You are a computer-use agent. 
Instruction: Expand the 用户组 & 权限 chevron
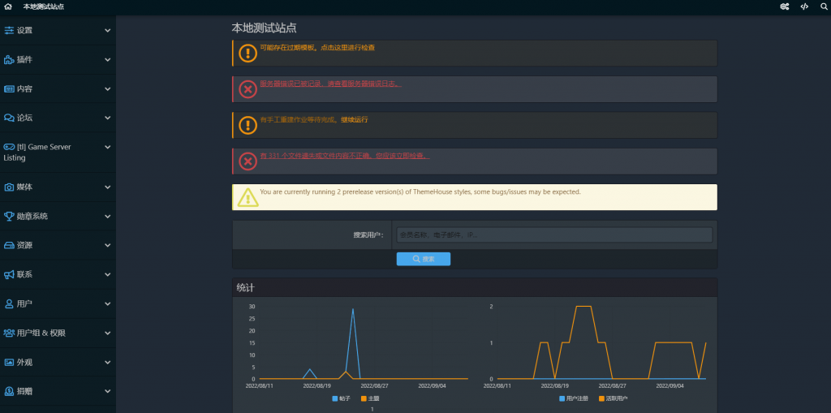108,333
